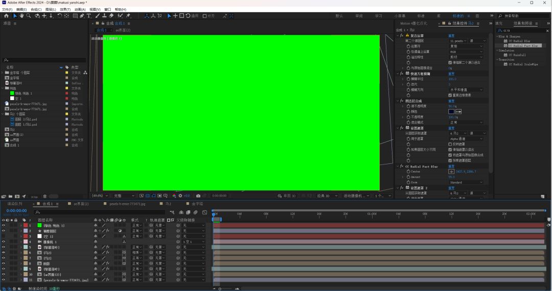552x291 pixels.
Task: Open the Zoom dropdown showing Standard
Action: click(x=466, y=182)
